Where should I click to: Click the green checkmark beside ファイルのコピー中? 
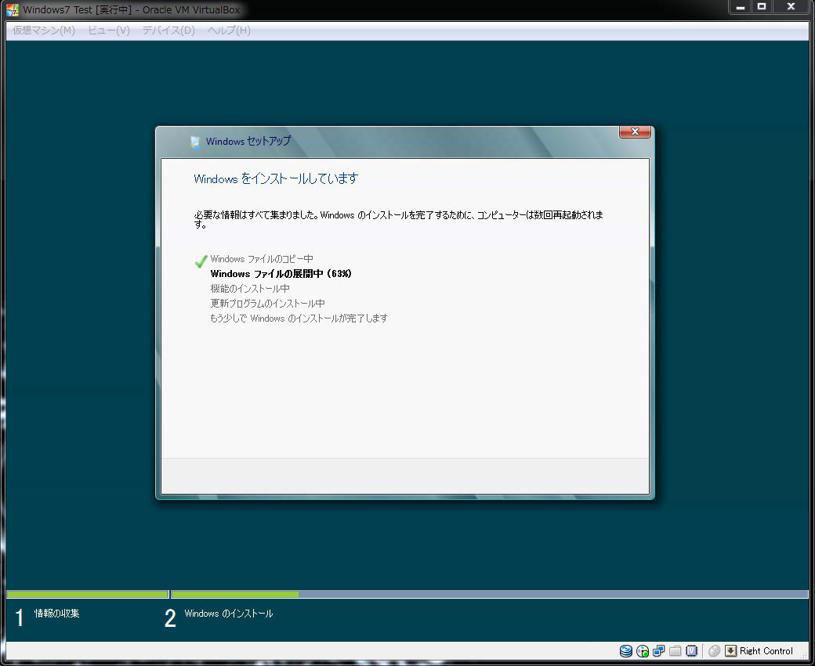click(201, 261)
